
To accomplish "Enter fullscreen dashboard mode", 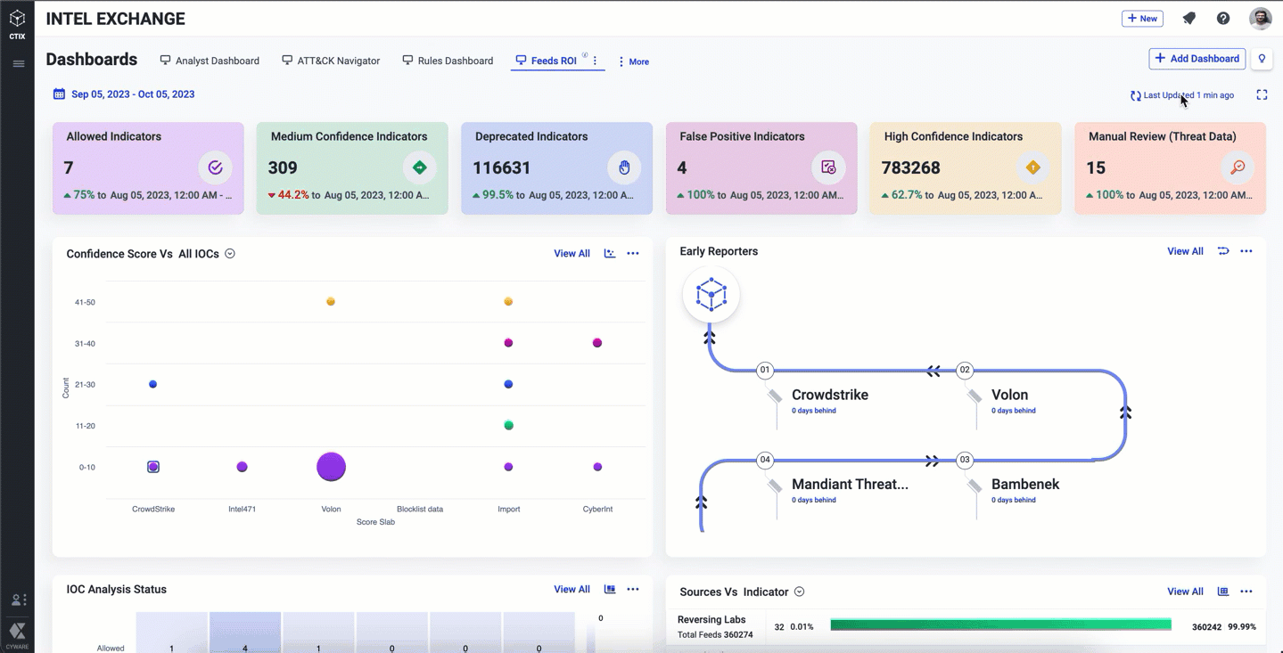I will coord(1262,95).
